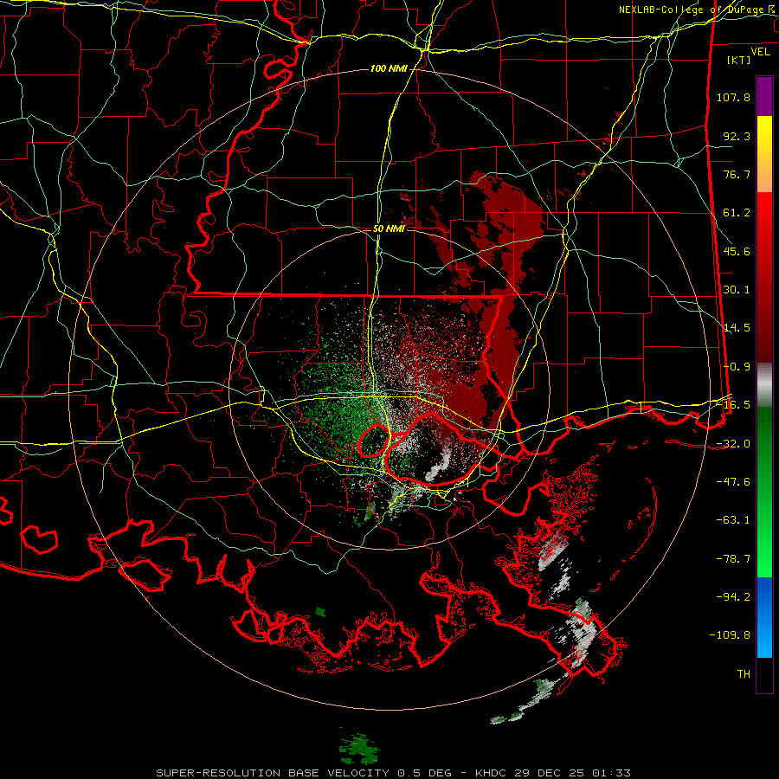The height and width of the screenshot is (779, 779).
Task: Click the blue segment of the color bar
Action: tap(764, 617)
